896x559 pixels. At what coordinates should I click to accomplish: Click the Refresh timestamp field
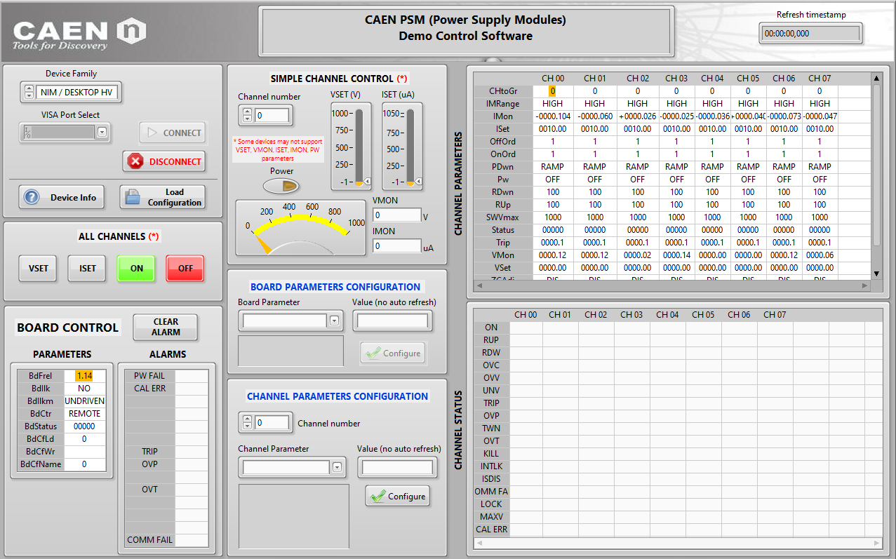[810, 33]
